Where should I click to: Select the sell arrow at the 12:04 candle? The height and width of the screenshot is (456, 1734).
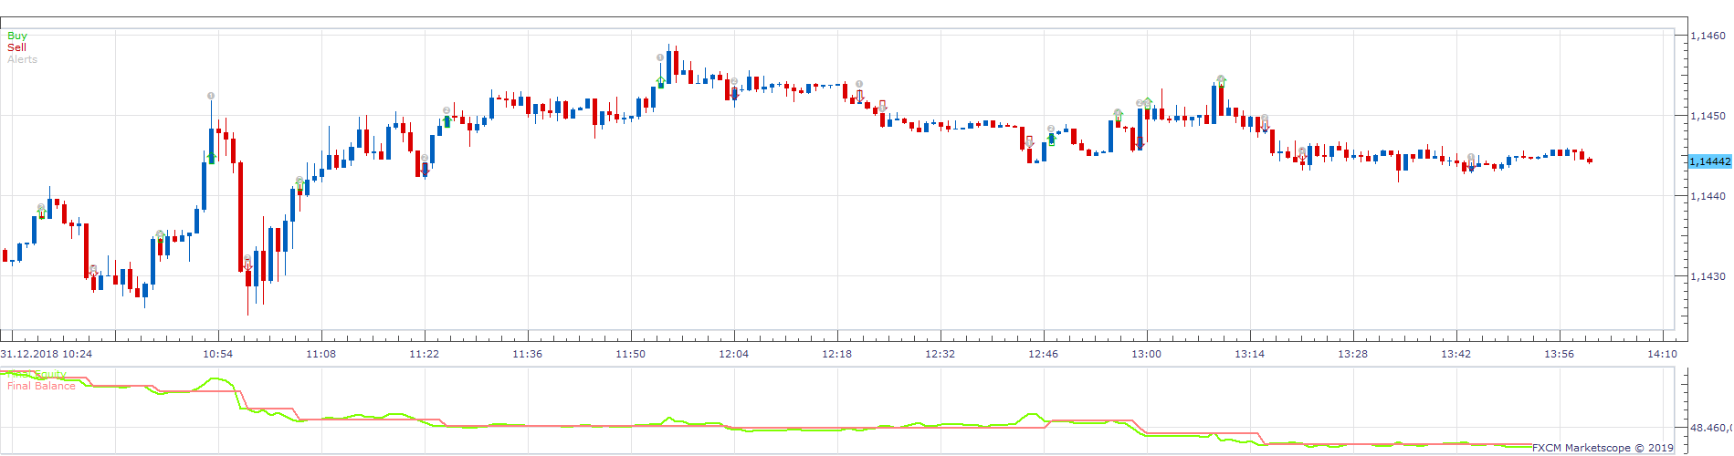pyautogui.click(x=734, y=93)
